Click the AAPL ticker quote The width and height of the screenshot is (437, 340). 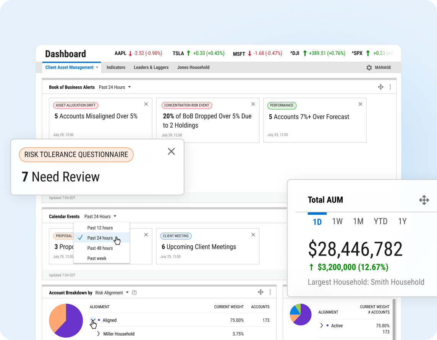click(x=138, y=53)
